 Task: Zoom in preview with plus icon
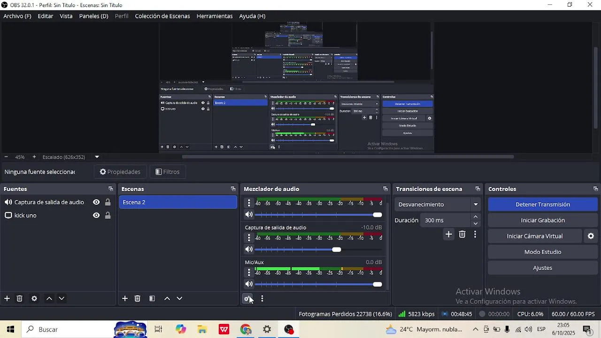pyautogui.click(x=34, y=157)
